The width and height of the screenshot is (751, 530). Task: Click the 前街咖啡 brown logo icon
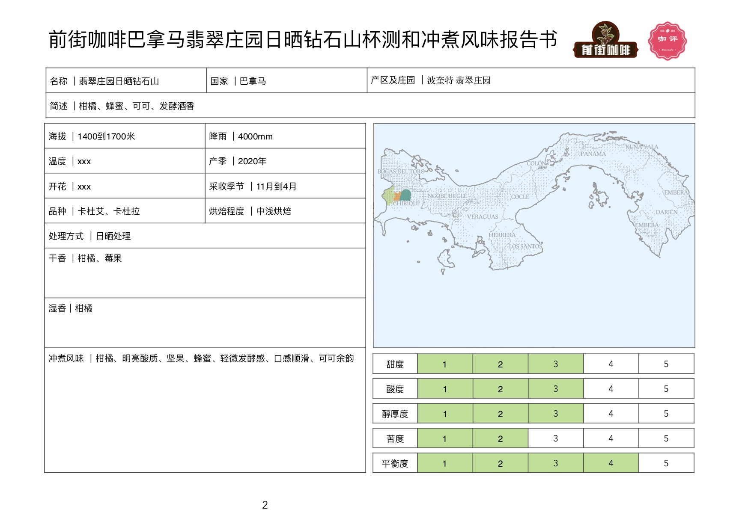(605, 40)
